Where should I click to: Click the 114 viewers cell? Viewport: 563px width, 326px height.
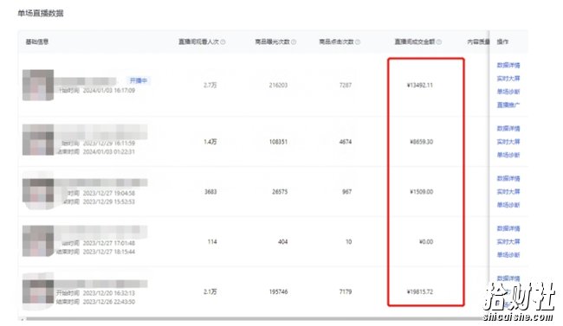[x=212, y=242]
